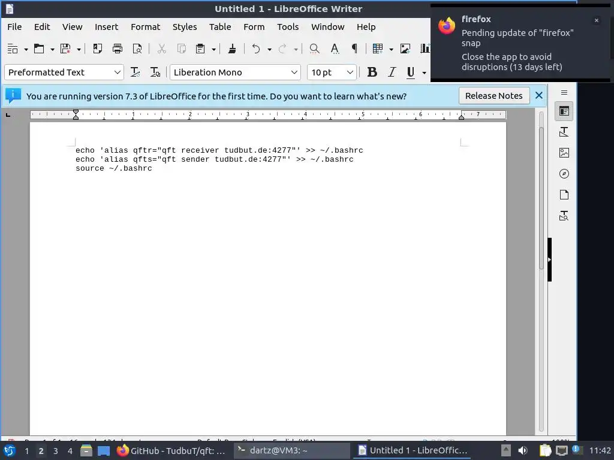Click the Insert Table icon
The height and width of the screenshot is (460, 614).
tap(378, 49)
